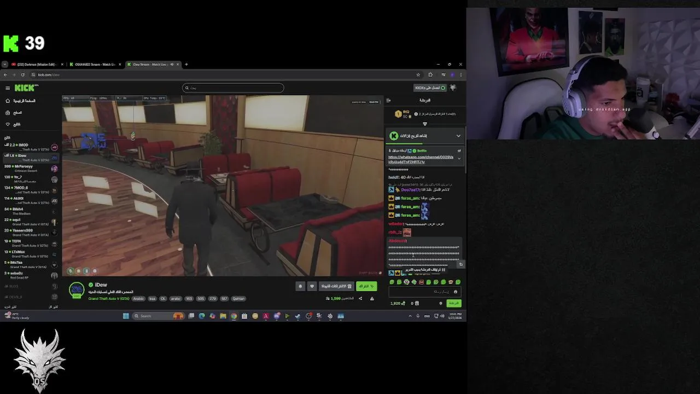Open the WhatsApp channel link in pinned message

pos(421,159)
